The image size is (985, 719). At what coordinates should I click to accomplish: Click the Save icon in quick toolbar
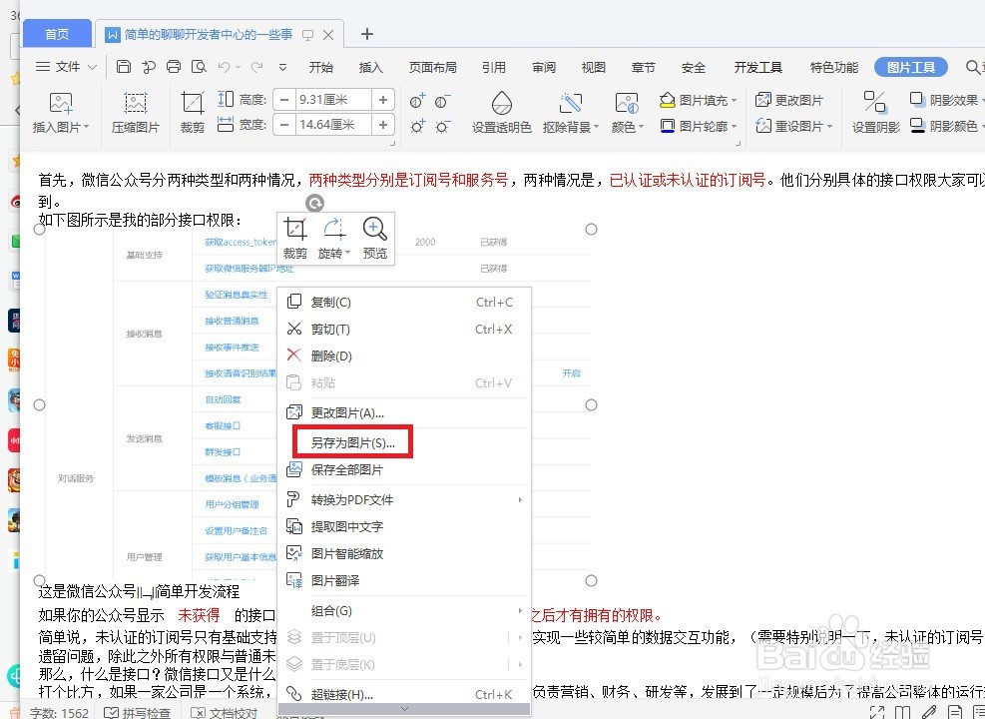124,67
